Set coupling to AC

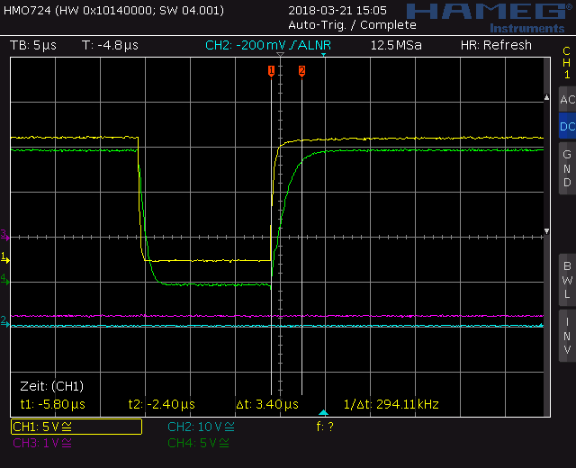(x=567, y=100)
